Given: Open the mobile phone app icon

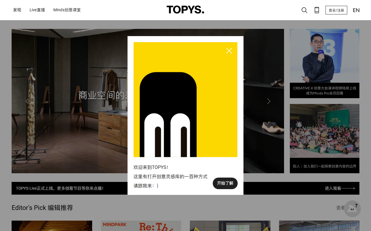Looking at the screenshot, I should (x=317, y=10).
